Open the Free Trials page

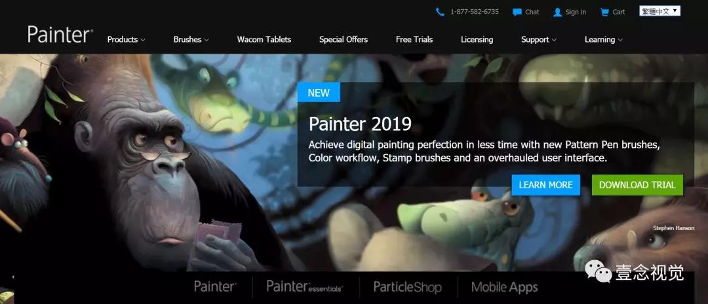[414, 40]
